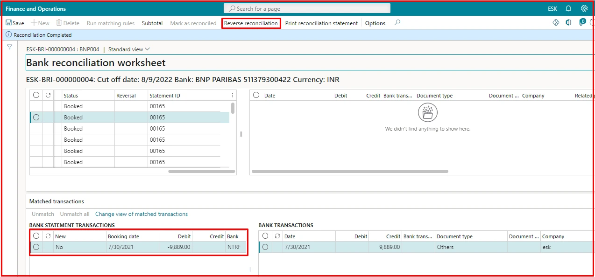Click the search magnifier in action pane

tap(397, 22)
